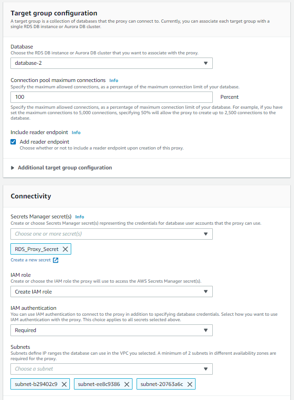The width and height of the screenshot is (294, 400).
Task: Click the arrow icon of the subnet selector
Action: coord(206,369)
